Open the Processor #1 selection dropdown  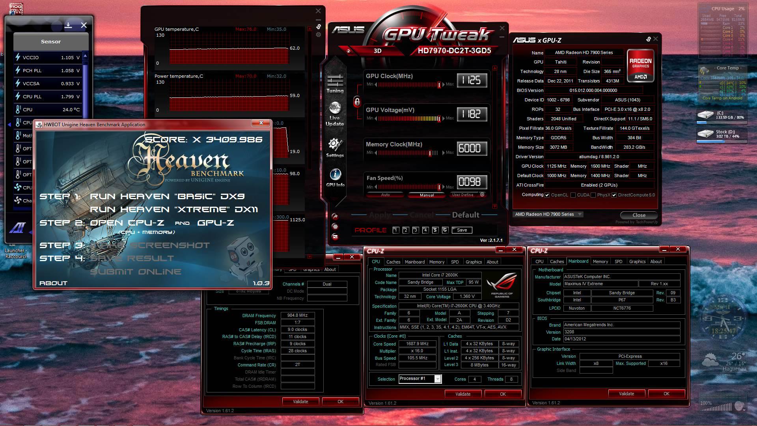(420, 379)
